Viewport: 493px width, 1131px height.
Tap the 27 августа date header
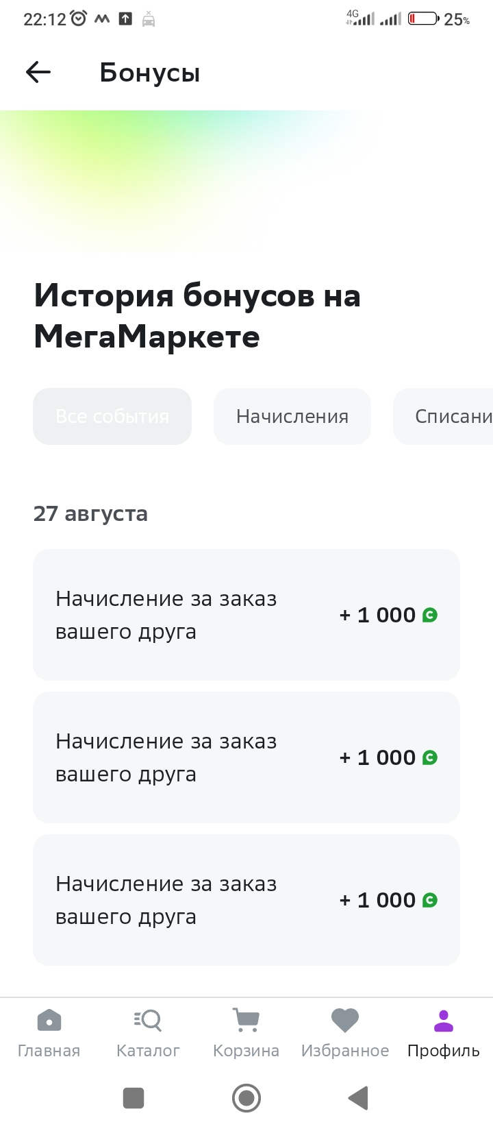(90, 513)
